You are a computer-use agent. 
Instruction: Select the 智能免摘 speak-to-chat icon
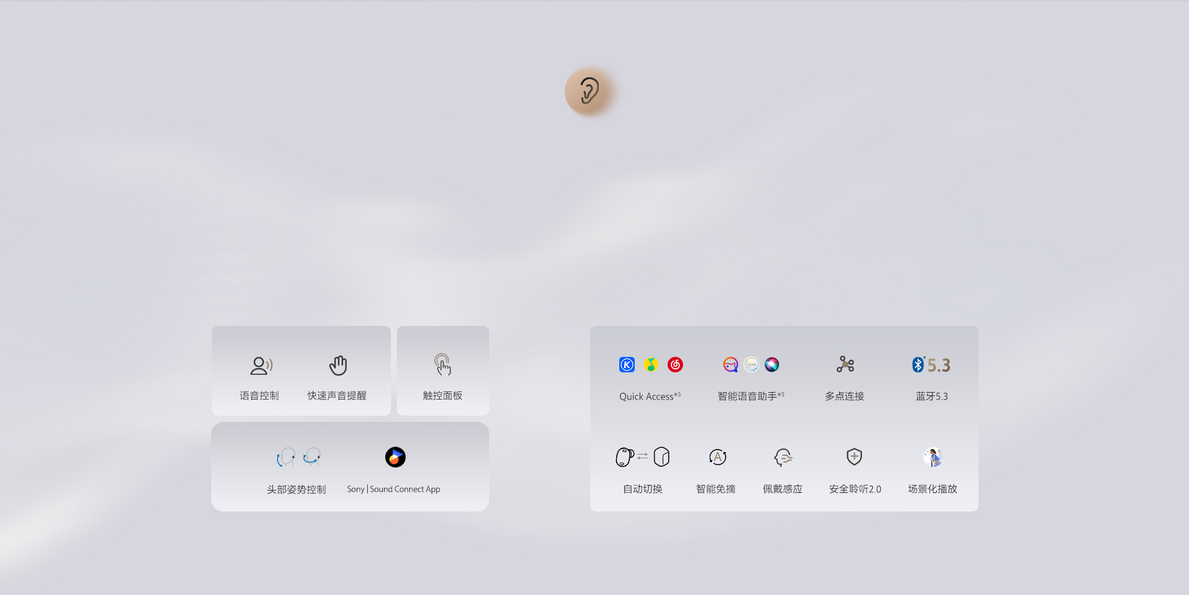coord(717,457)
